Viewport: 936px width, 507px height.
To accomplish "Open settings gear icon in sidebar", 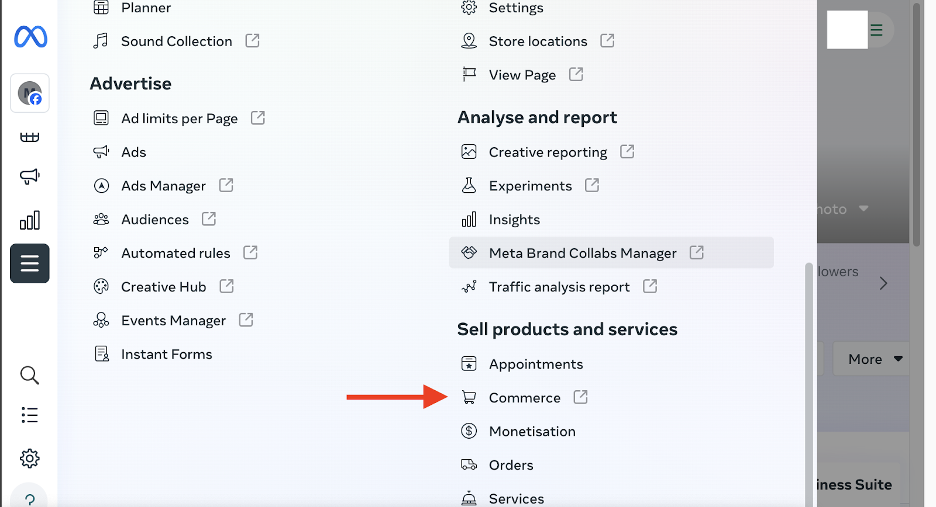I will click(x=30, y=459).
